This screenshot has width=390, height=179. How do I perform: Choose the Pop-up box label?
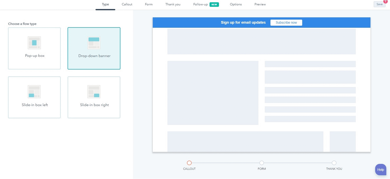(35, 56)
